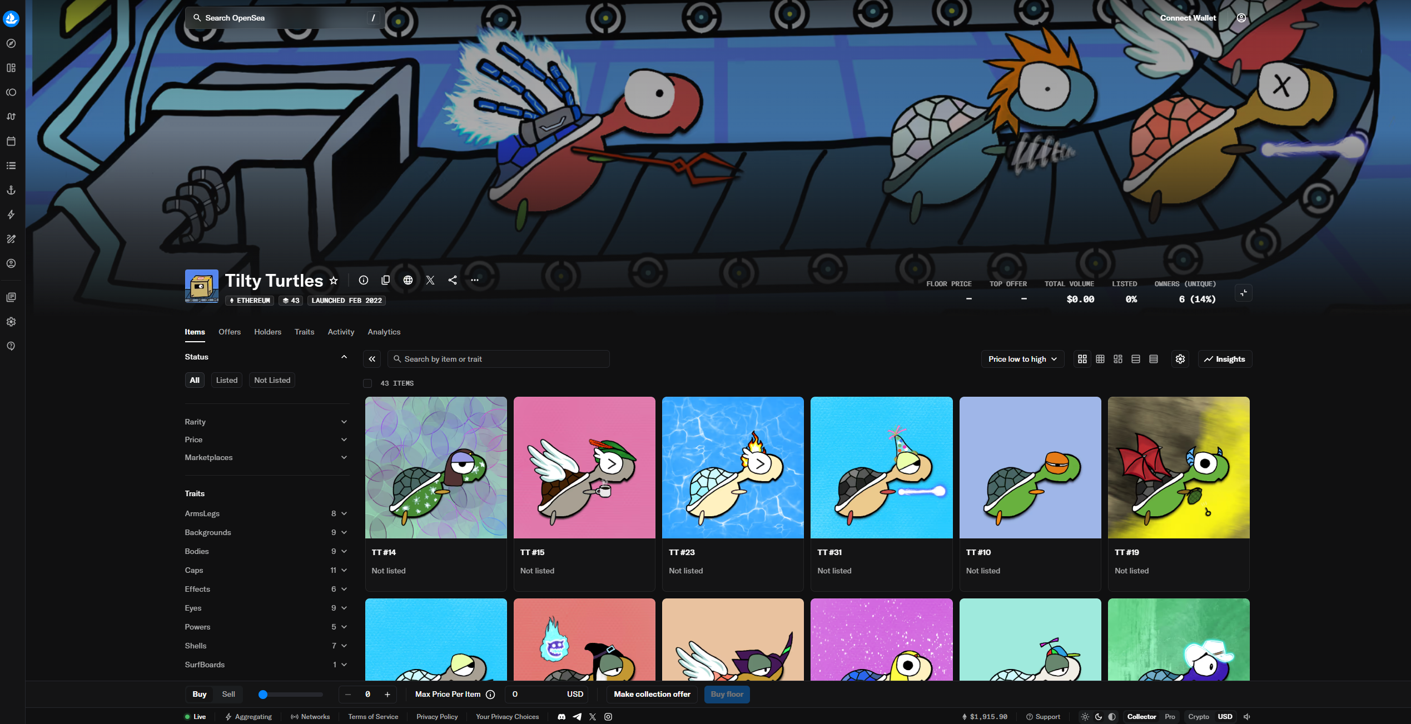
Task: Filter status to Not Listed
Action: (272, 380)
